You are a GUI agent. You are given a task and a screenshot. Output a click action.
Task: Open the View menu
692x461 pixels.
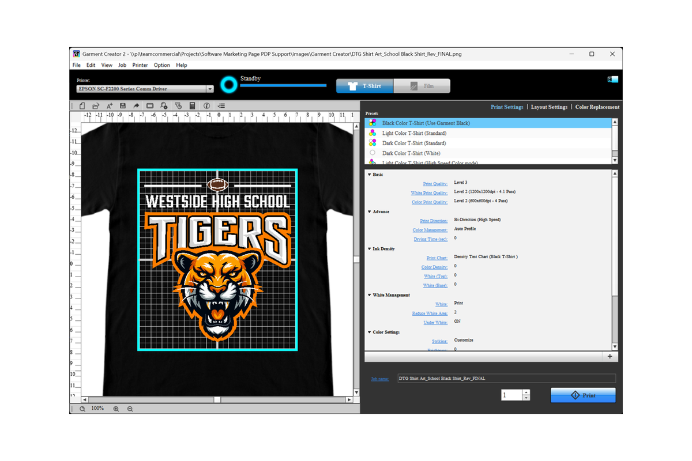[x=107, y=65]
